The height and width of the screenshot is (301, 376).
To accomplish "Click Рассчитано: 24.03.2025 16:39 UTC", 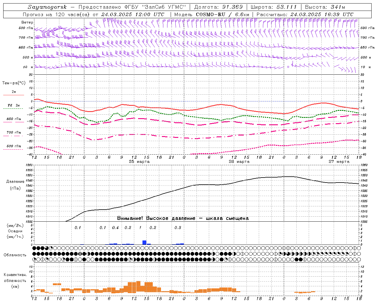I will [x=305, y=14].
